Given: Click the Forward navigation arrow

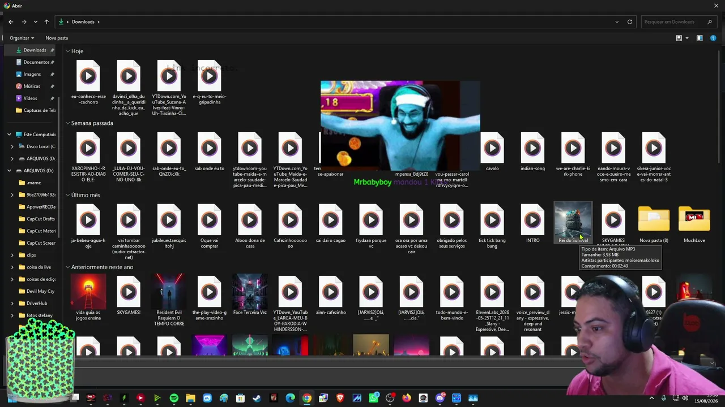Looking at the screenshot, I should pos(24,22).
